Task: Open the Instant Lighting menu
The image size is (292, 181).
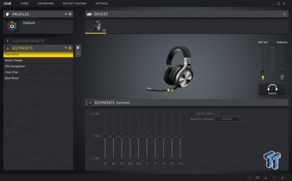Action: point(74,4)
